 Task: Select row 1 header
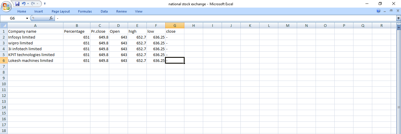click(x=4, y=31)
